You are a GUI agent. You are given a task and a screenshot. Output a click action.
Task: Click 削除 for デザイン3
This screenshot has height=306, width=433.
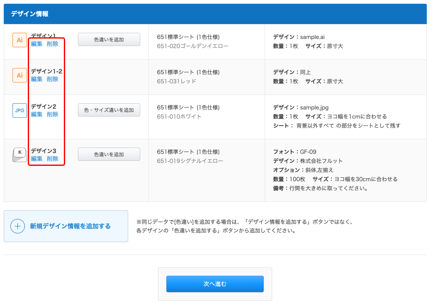point(53,158)
